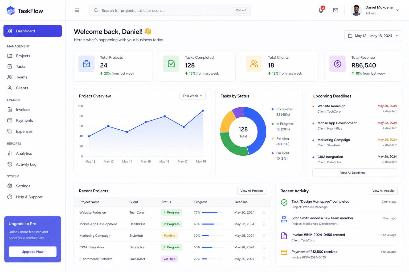
Task: Open the notifications bell
Action: click(x=321, y=10)
